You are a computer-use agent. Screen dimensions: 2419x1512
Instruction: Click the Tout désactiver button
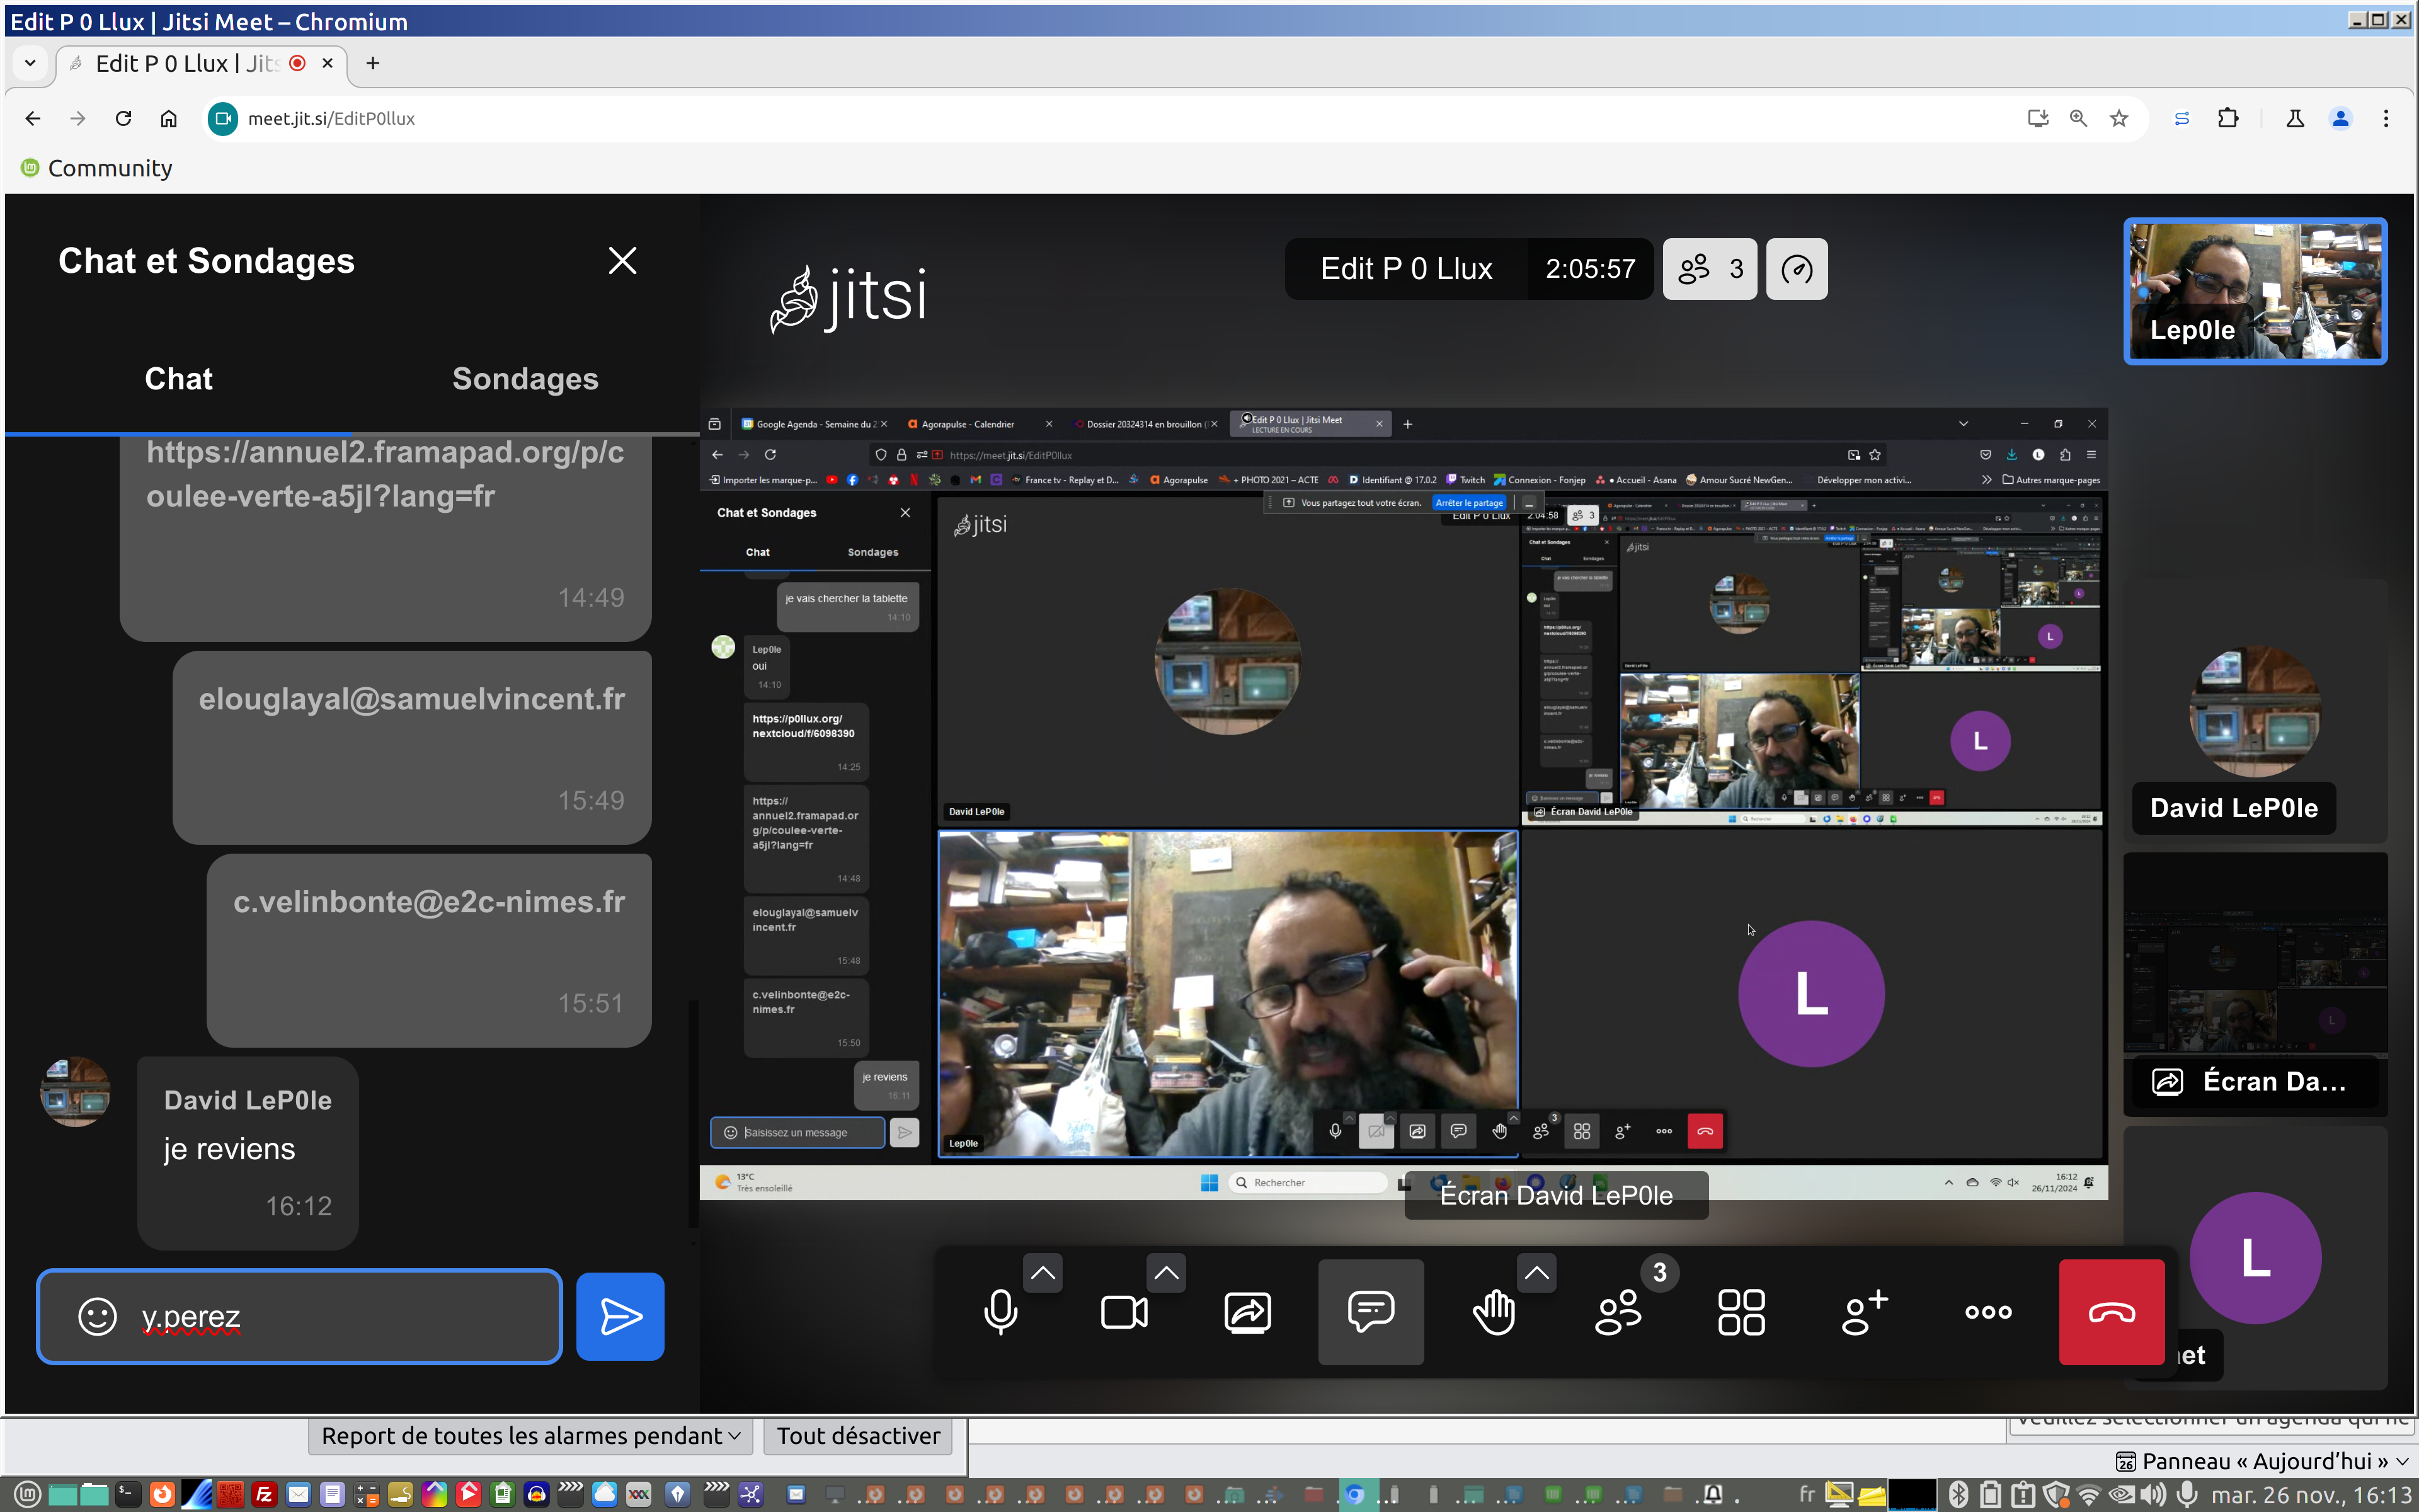click(x=857, y=1436)
